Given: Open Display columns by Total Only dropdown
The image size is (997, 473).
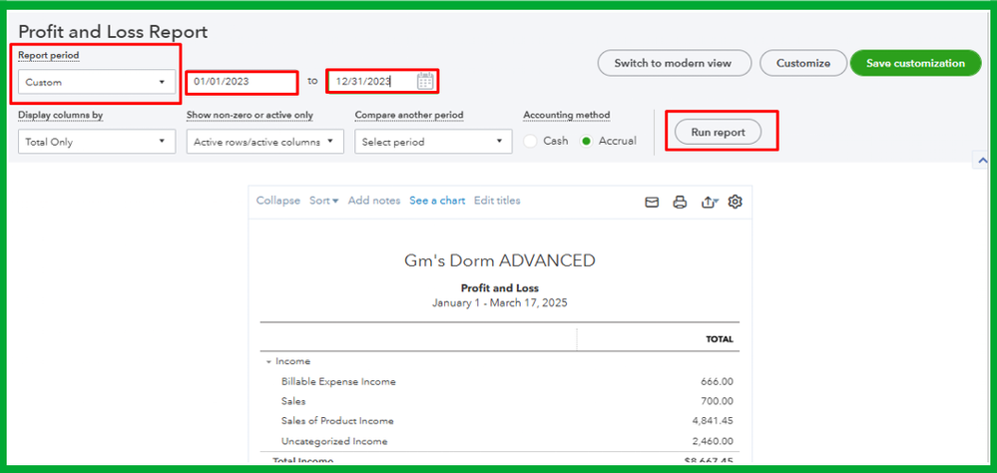Looking at the screenshot, I should [x=97, y=142].
